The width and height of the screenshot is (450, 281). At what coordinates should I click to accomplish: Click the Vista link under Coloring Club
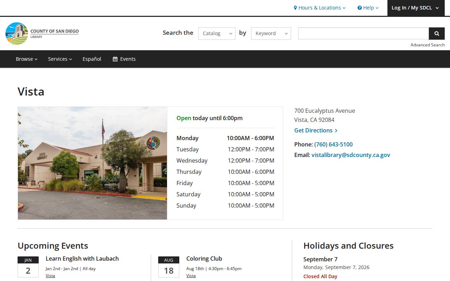pyautogui.click(x=191, y=276)
